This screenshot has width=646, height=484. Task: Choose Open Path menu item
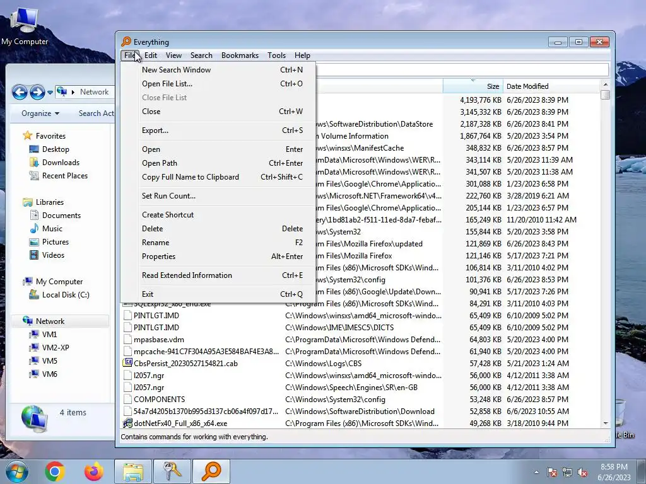(218, 163)
